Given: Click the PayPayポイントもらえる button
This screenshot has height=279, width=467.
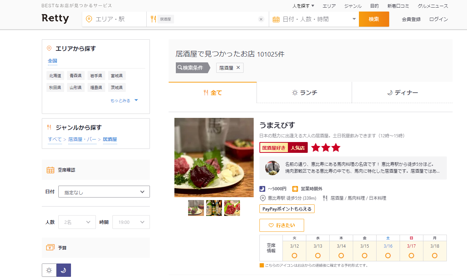Looking at the screenshot, I should (287, 209).
